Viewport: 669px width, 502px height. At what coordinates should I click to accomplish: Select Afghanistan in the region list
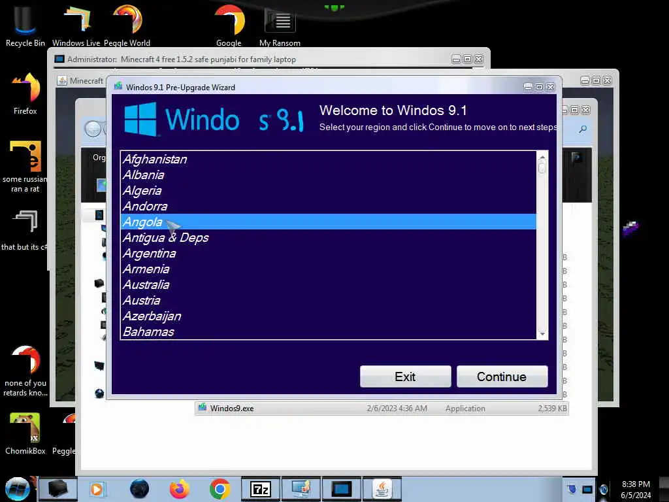pos(328,159)
